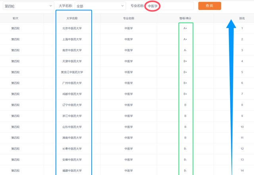
Task: Click rank number 11 in 排名 column
Action: (242, 138)
